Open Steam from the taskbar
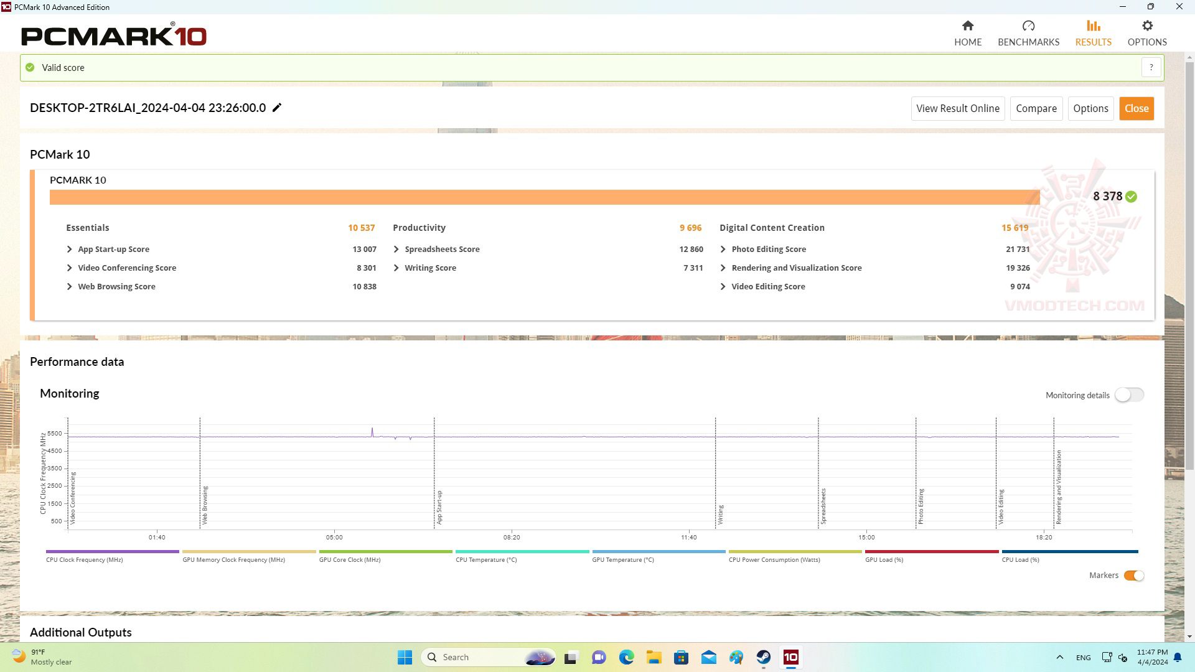The width and height of the screenshot is (1195, 672). coord(763,657)
